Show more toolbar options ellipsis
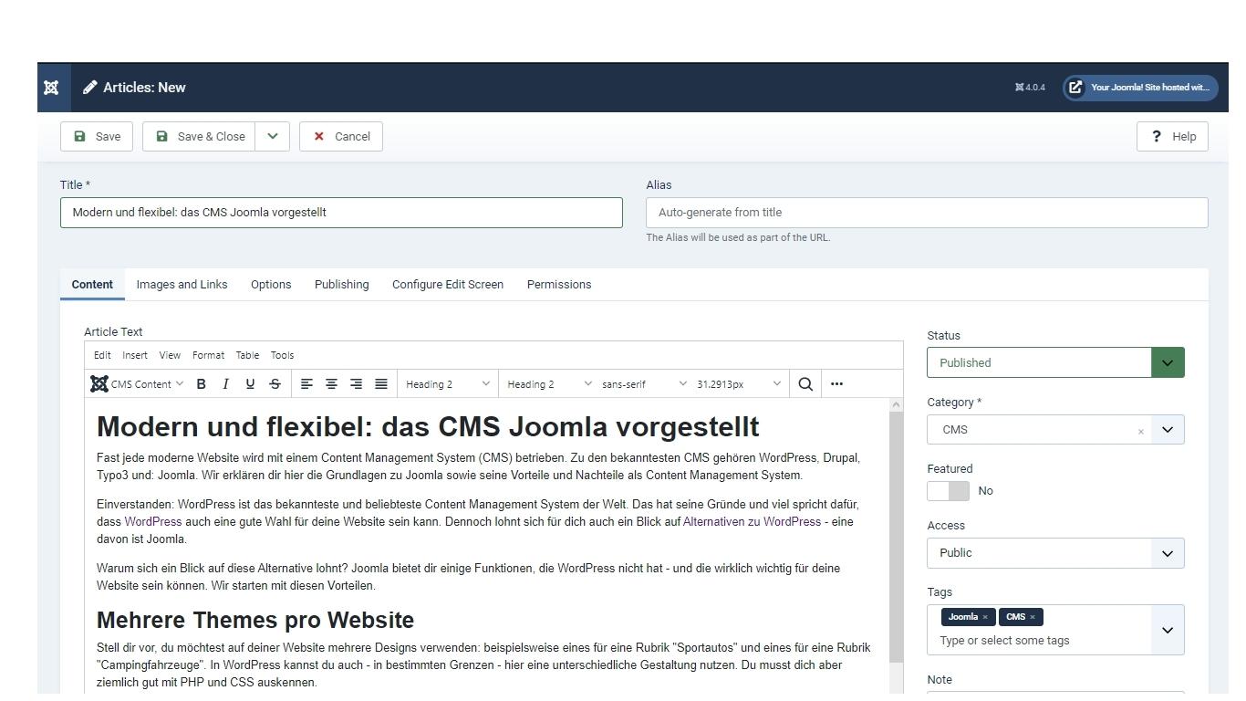The height and width of the screenshot is (701, 1246). 836,384
